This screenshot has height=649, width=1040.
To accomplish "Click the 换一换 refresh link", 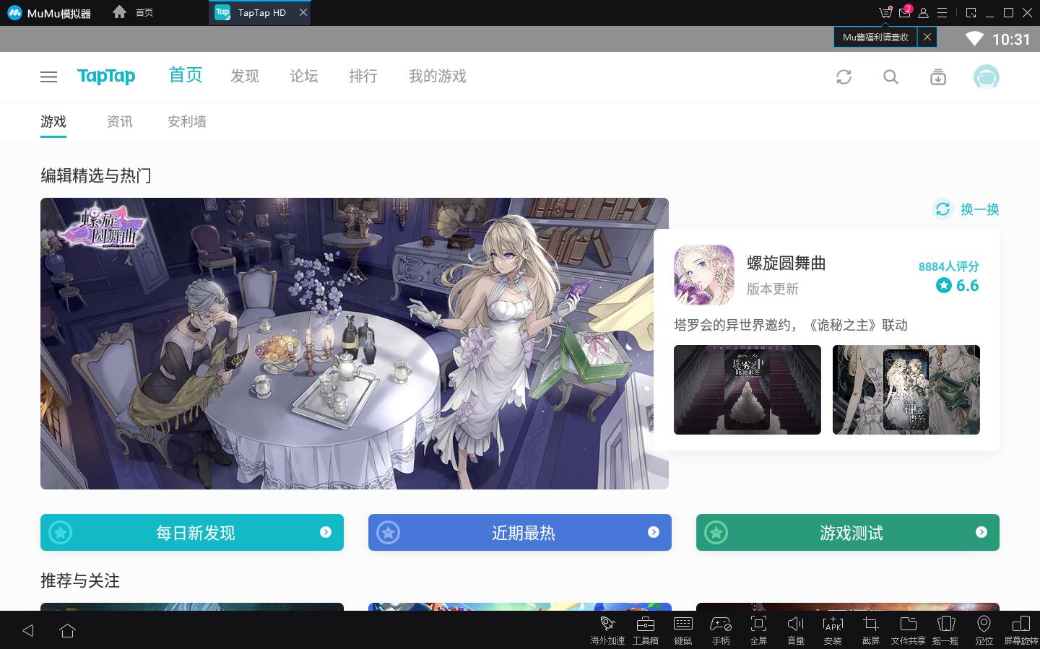I will tap(966, 209).
